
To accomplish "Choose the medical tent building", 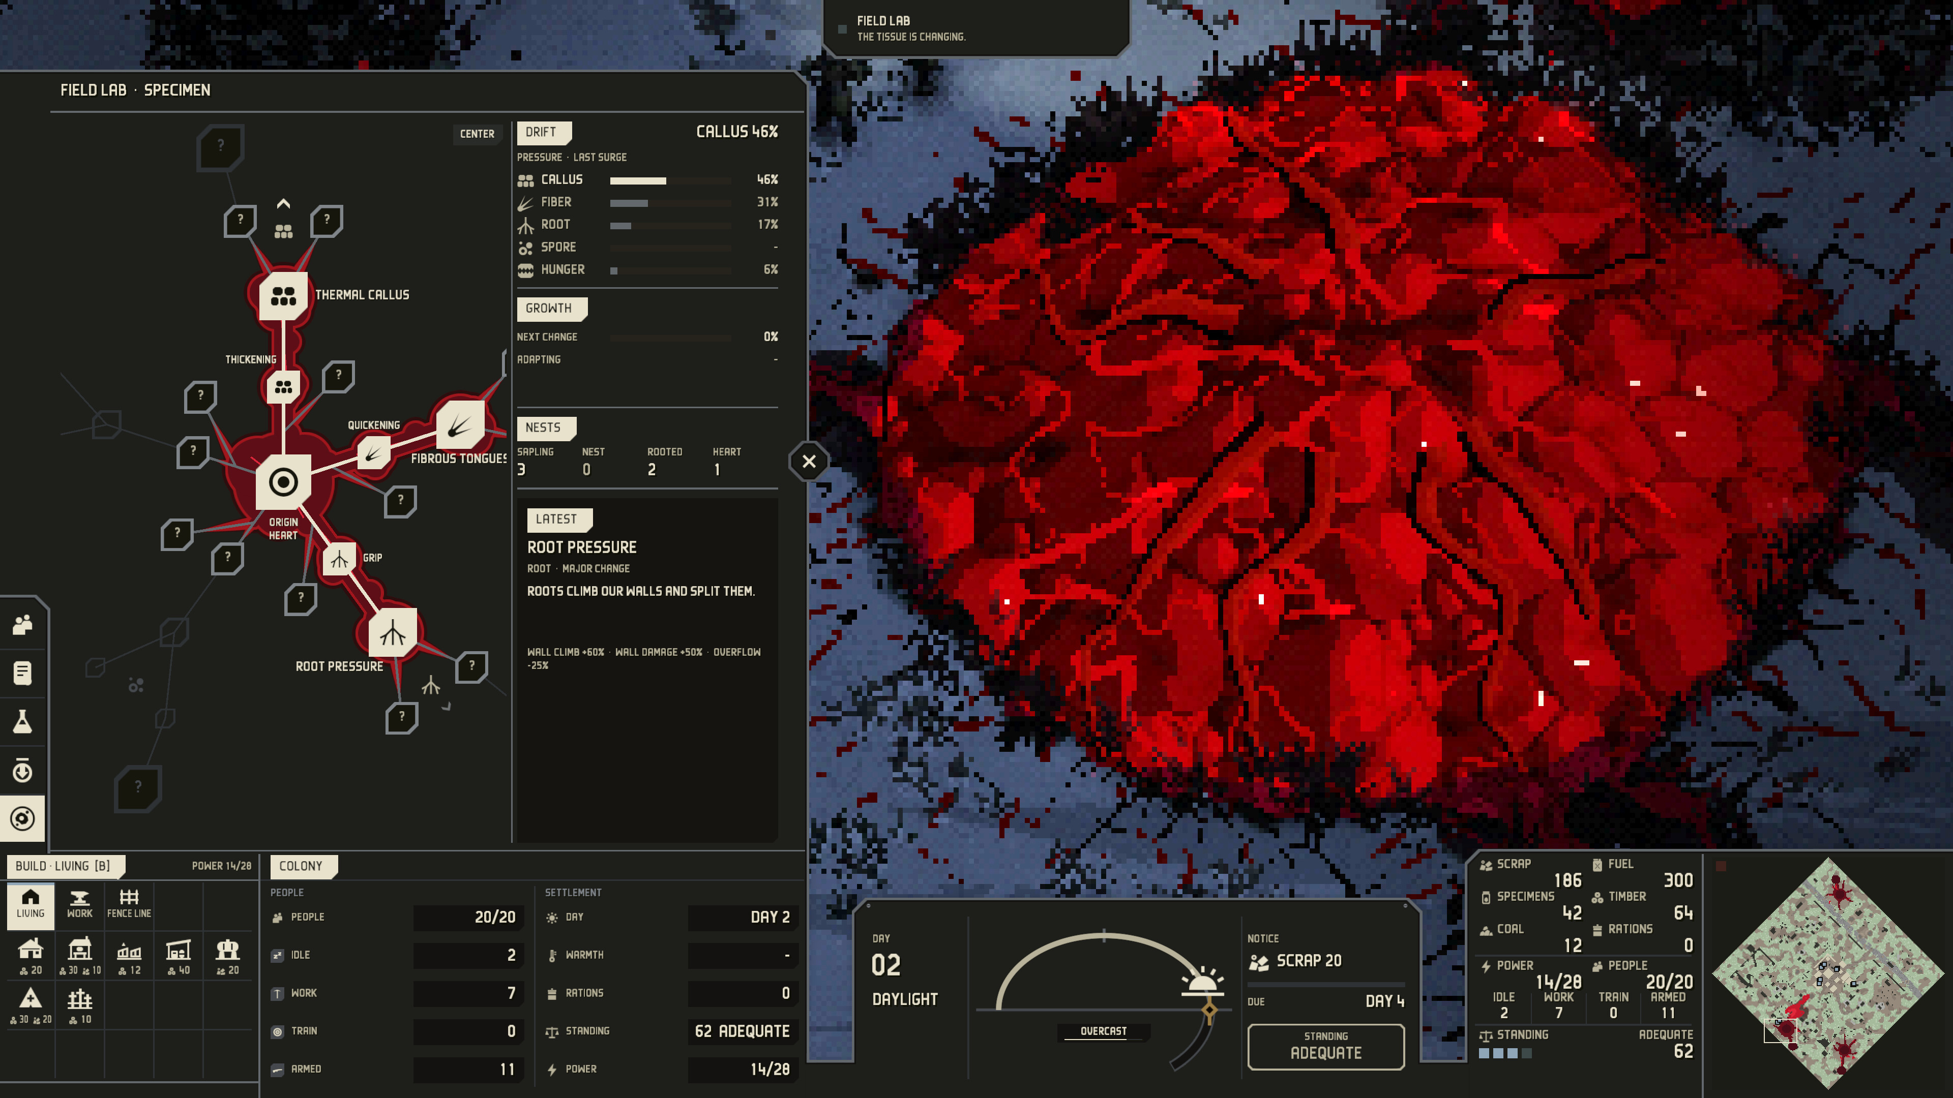I will pyautogui.click(x=31, y=1005).
